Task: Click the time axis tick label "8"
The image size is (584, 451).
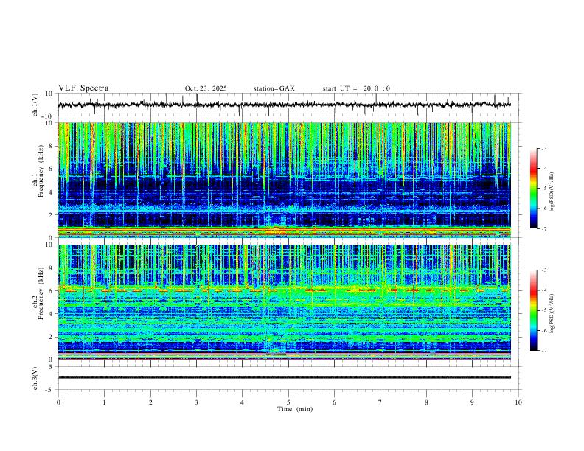Action: pos(426,402)
